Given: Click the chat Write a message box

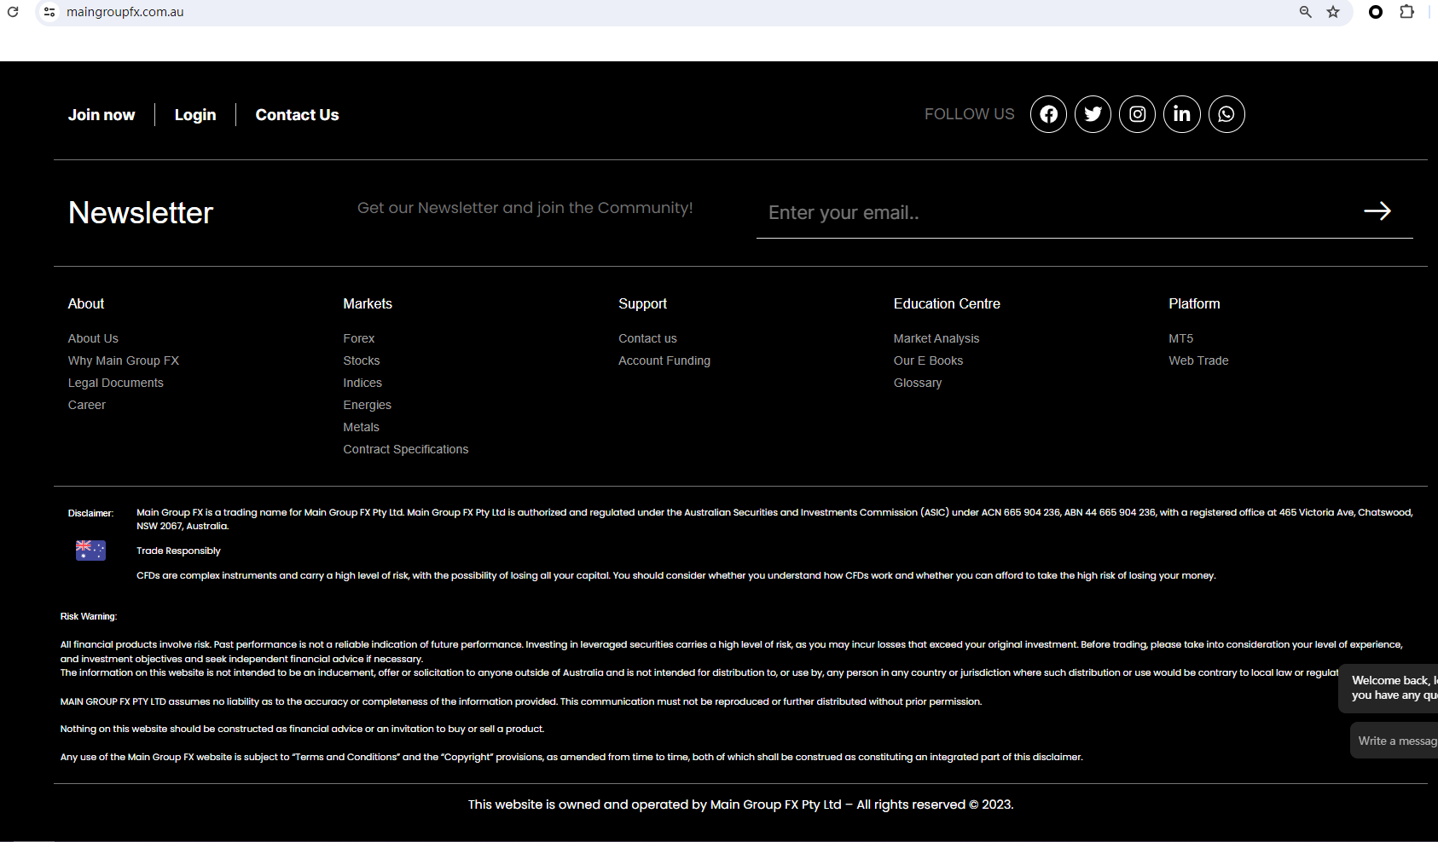Looking at the screenshot, I should (1396, 741).
